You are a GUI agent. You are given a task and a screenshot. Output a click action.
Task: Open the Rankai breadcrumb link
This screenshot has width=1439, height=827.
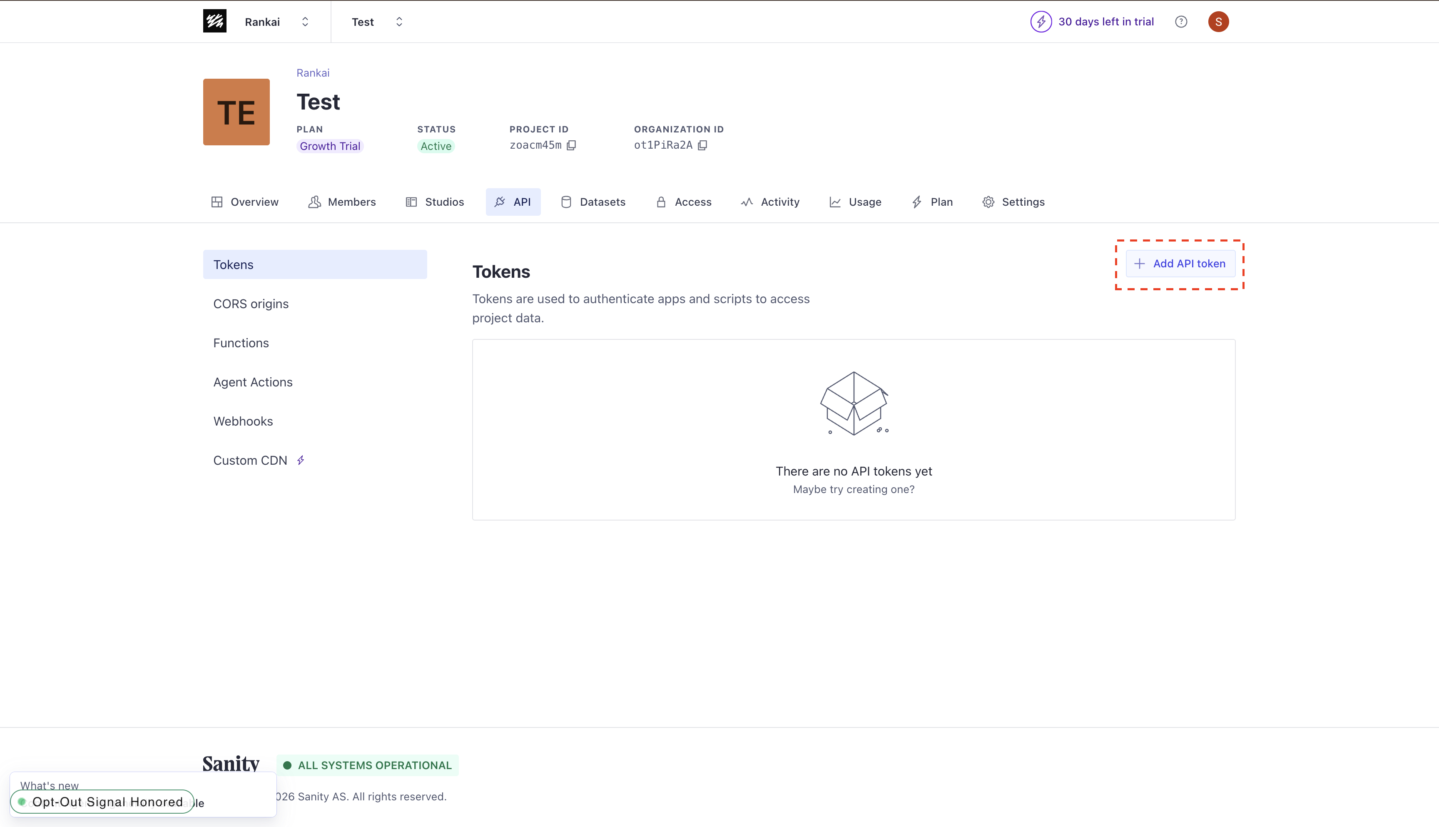click(x=312, y=73)
